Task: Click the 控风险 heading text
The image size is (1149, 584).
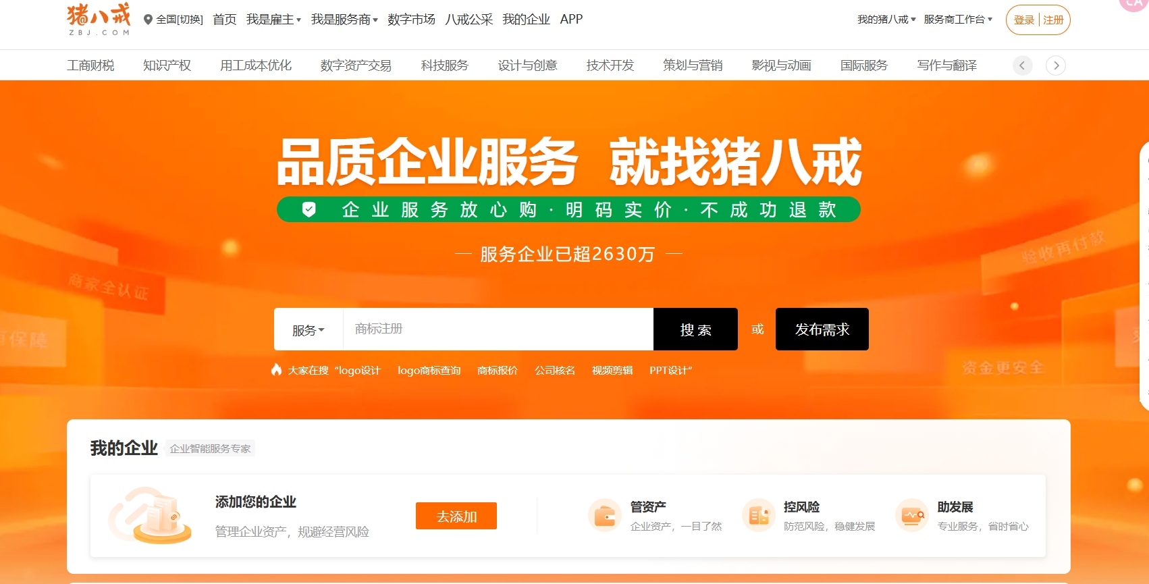Action: [x=801, y=507]
